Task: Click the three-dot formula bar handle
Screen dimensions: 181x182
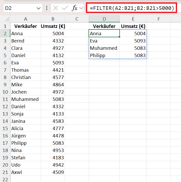Action: 47,8
